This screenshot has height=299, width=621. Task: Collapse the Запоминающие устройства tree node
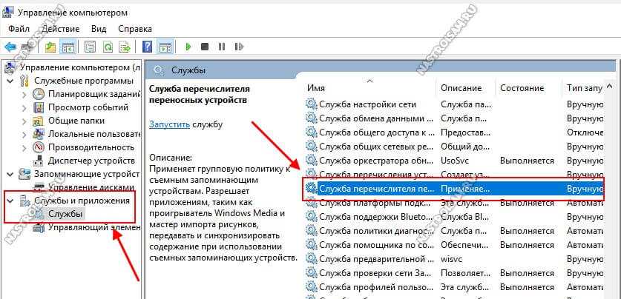pyautogui.click(x=10, y=174)
